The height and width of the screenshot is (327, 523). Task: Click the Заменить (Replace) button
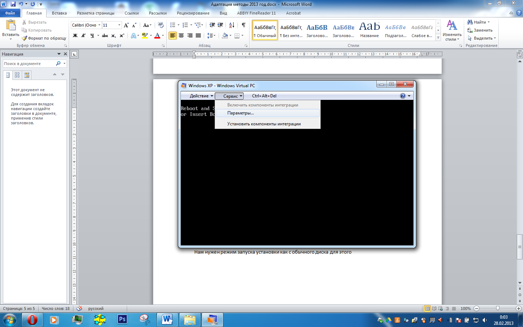pos(480,30)
